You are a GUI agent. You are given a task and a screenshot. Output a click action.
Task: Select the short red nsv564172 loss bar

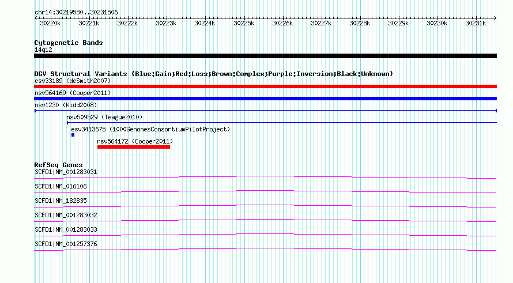(x=134, y=147)
